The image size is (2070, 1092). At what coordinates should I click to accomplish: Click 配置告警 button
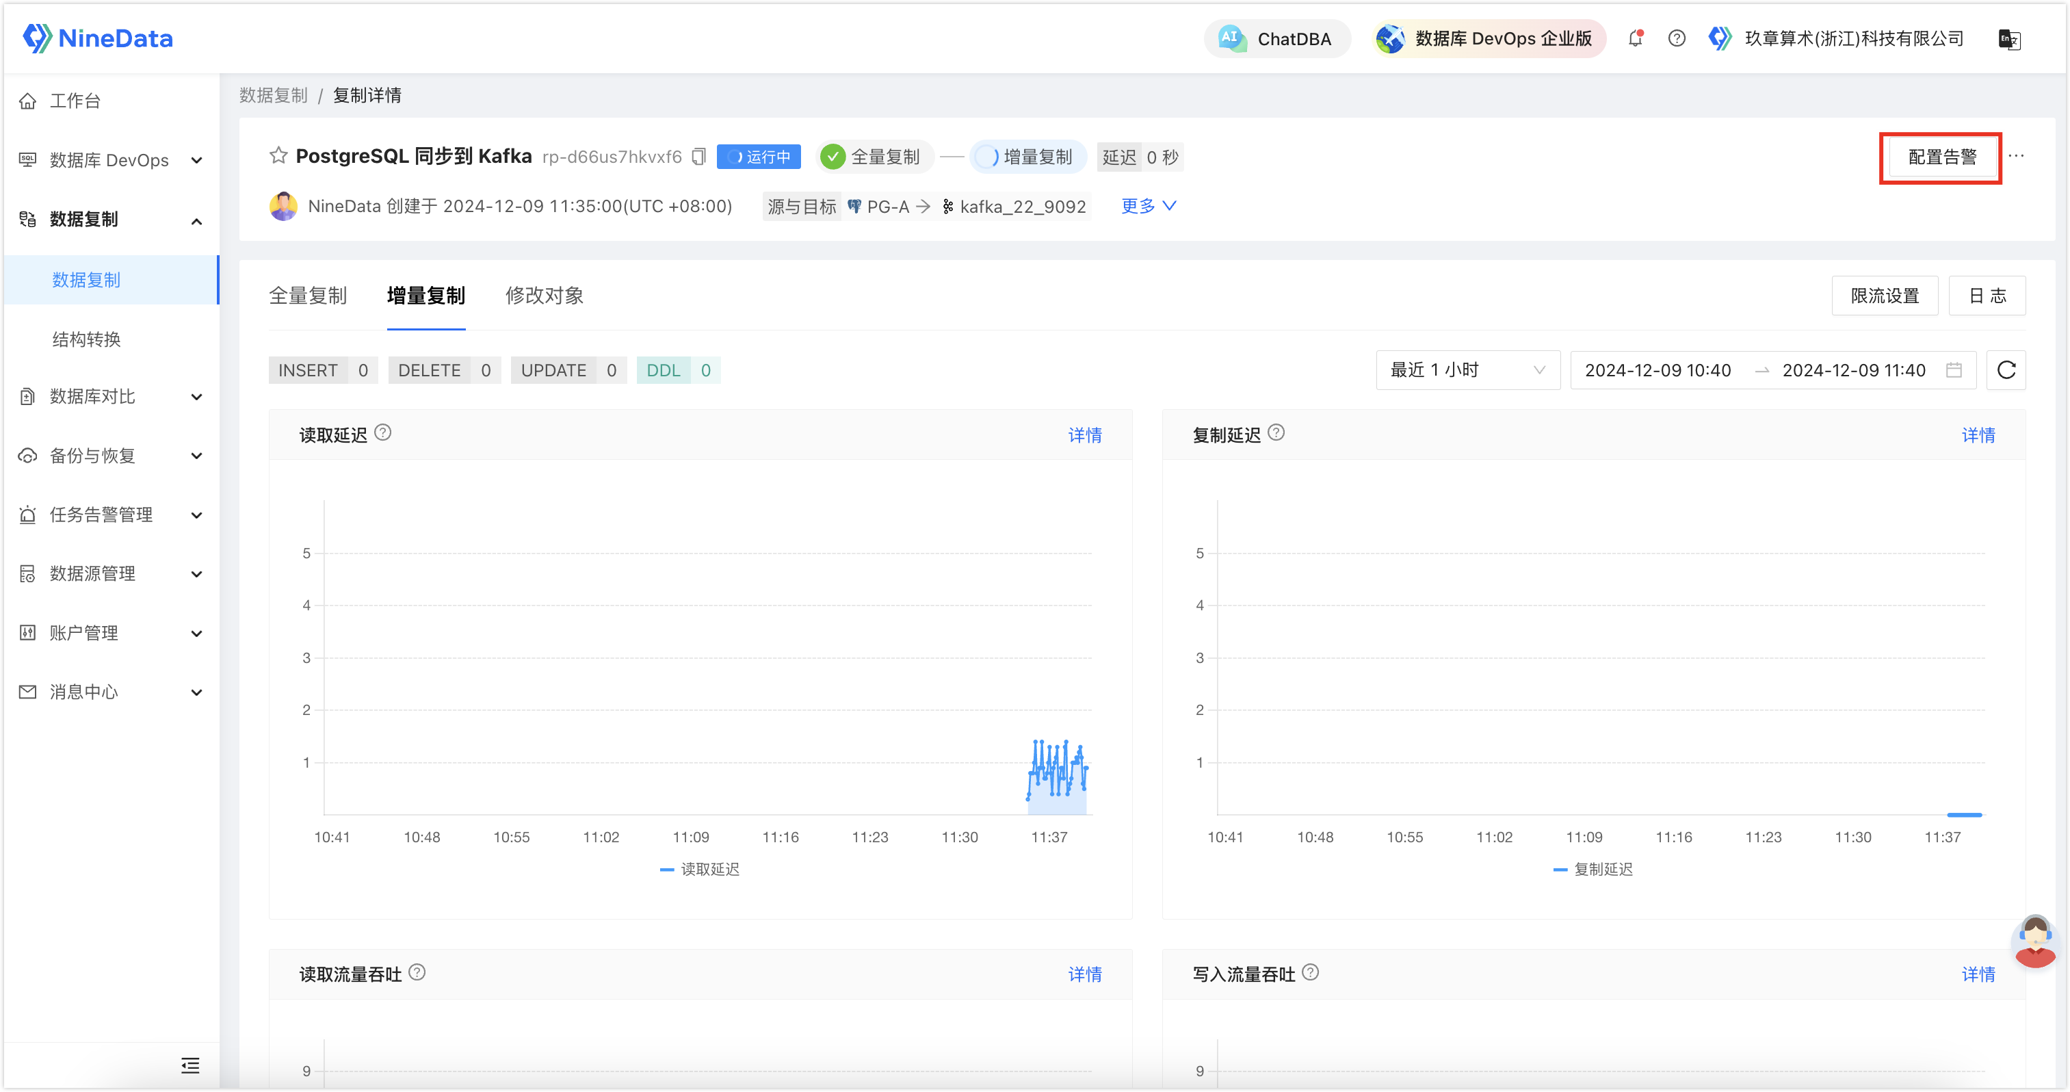[1941, 157]
